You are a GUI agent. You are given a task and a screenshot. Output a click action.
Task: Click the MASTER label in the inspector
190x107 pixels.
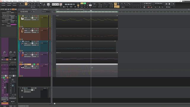point(12,102)
